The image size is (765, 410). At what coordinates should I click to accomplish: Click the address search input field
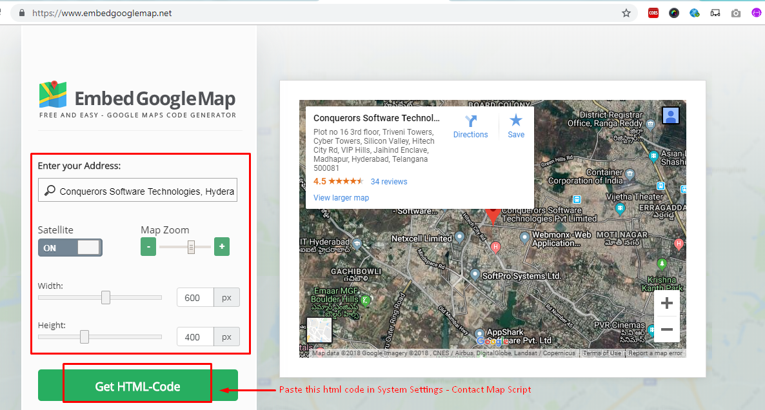pos(146,191)
